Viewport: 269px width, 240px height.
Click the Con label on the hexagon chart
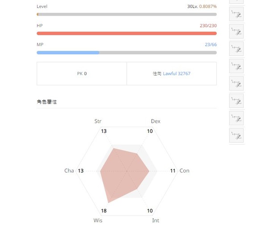(x=184, y=171)
